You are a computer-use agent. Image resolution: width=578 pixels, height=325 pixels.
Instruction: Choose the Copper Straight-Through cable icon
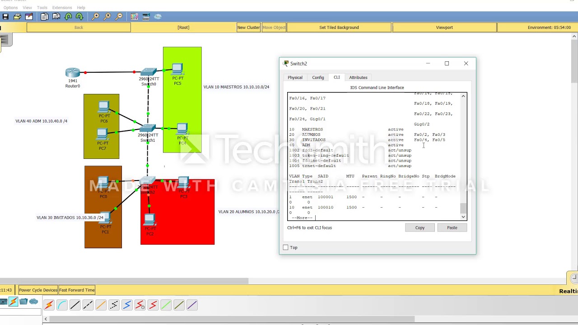click(x=75, y=305)
